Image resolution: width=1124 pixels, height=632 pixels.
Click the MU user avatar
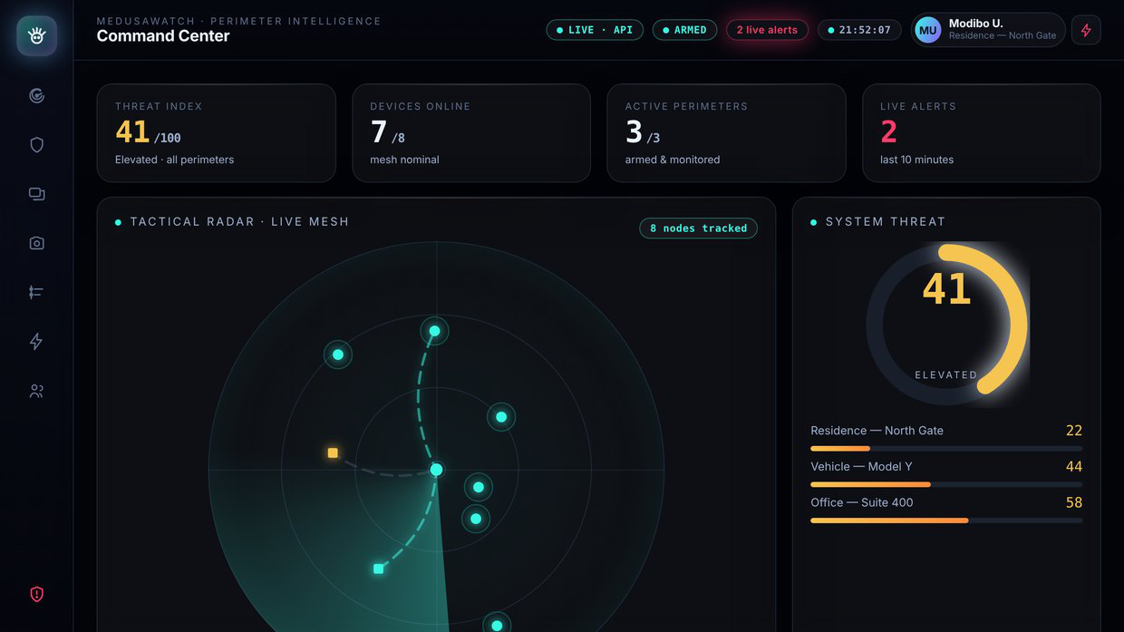click(x=928, y=30)
